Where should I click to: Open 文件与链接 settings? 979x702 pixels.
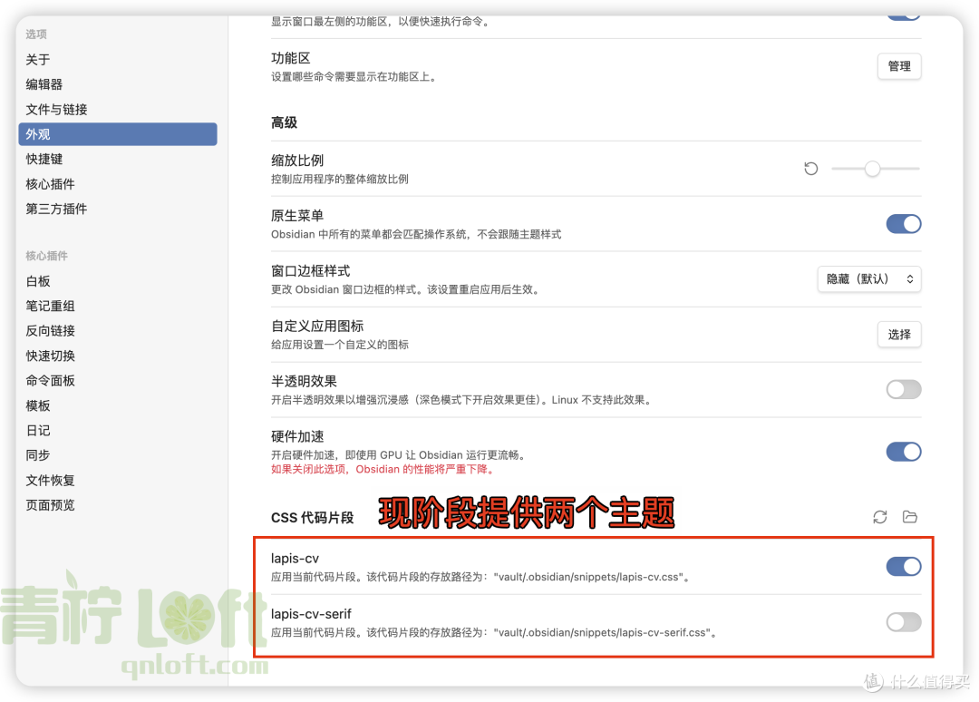click(x=118, y=110)
